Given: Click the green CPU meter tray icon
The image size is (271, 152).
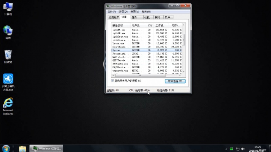Looking at the screenshot, I should point(231,149).
